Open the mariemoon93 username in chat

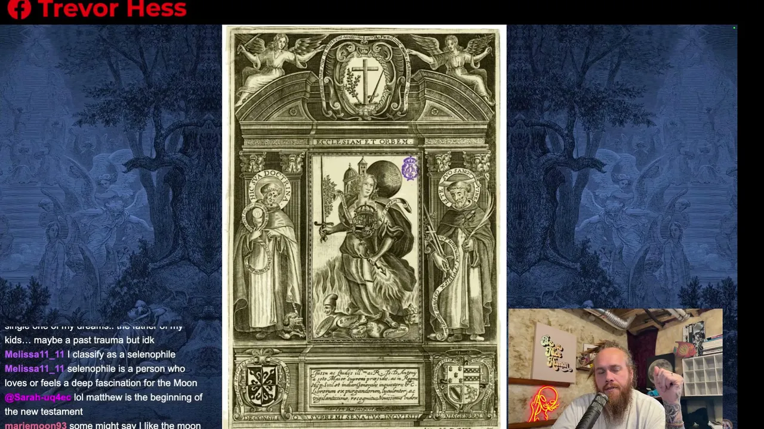[x=36, y=425]
